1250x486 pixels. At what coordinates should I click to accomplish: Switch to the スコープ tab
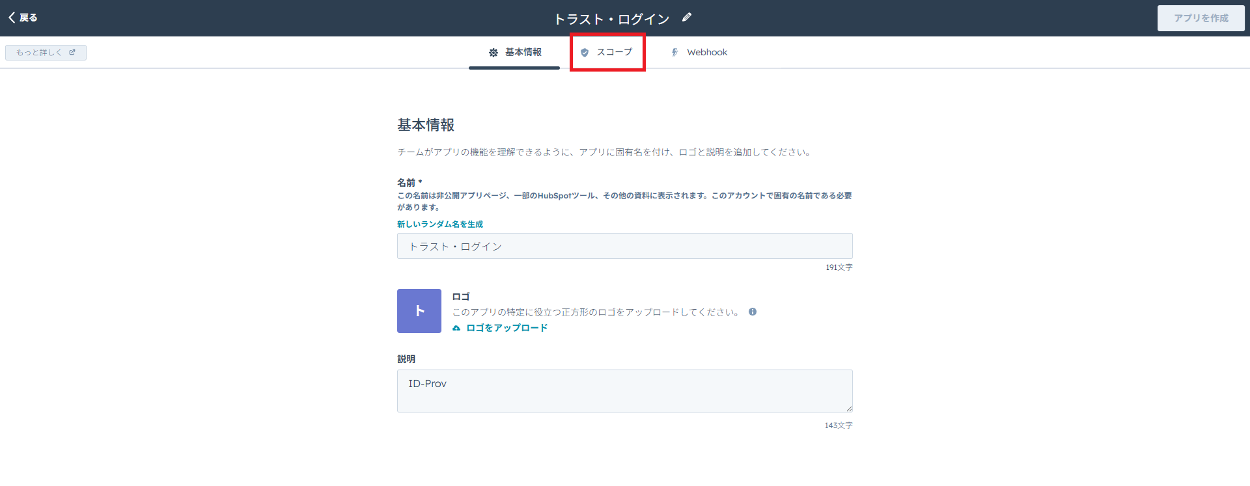point(607,52)
